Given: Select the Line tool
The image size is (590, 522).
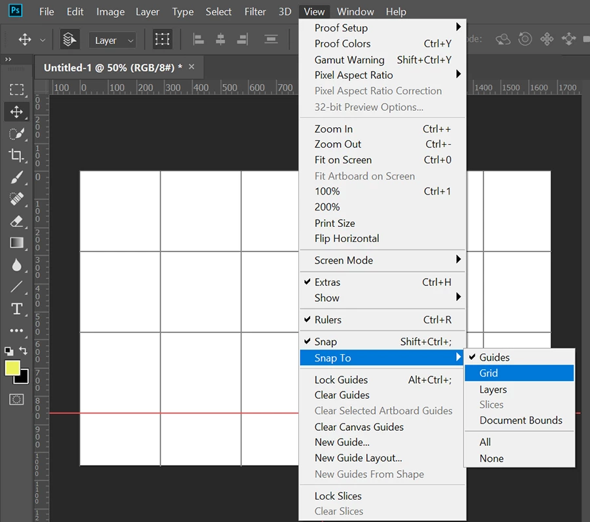Looking at the screenshot, I should pyautogui.click(x=16, y=287).
